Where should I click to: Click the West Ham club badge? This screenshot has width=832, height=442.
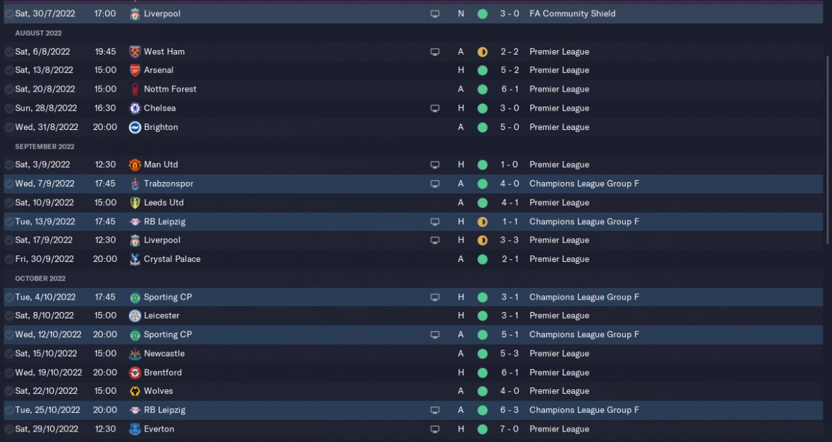click(x=135, y=52)
